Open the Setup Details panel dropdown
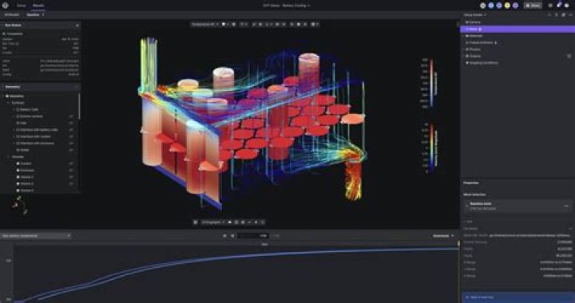 (475, 15)
